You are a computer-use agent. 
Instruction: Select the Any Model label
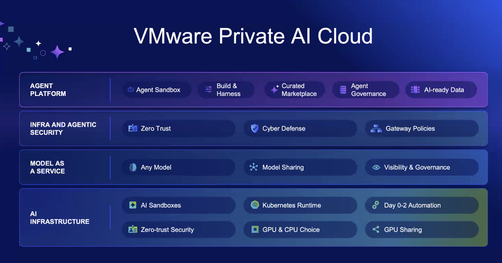156,167
